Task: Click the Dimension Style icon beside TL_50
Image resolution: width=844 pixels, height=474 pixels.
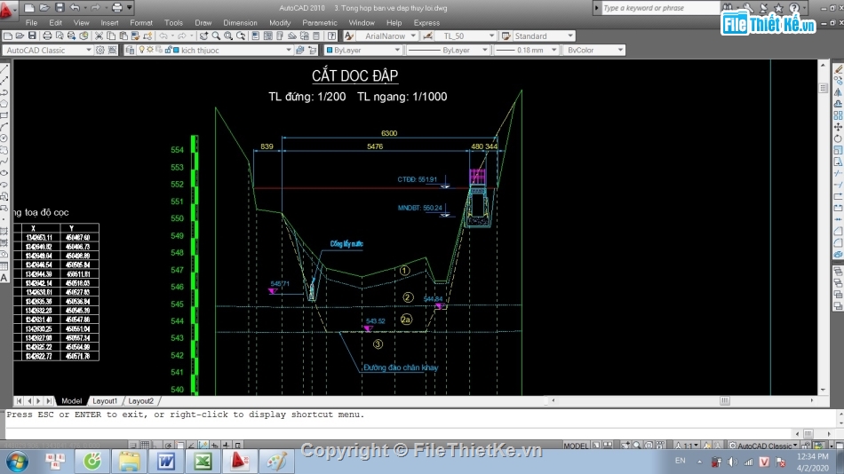Action: [x=428, y=36]
